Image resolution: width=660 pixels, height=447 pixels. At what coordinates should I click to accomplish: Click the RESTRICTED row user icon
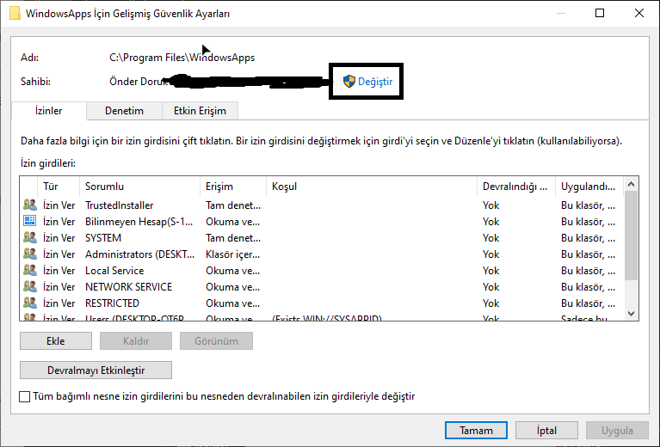(x=30, y=303)
